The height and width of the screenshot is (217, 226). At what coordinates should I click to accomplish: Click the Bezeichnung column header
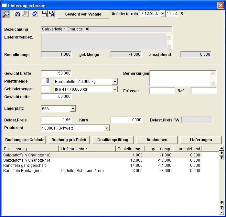30,149
